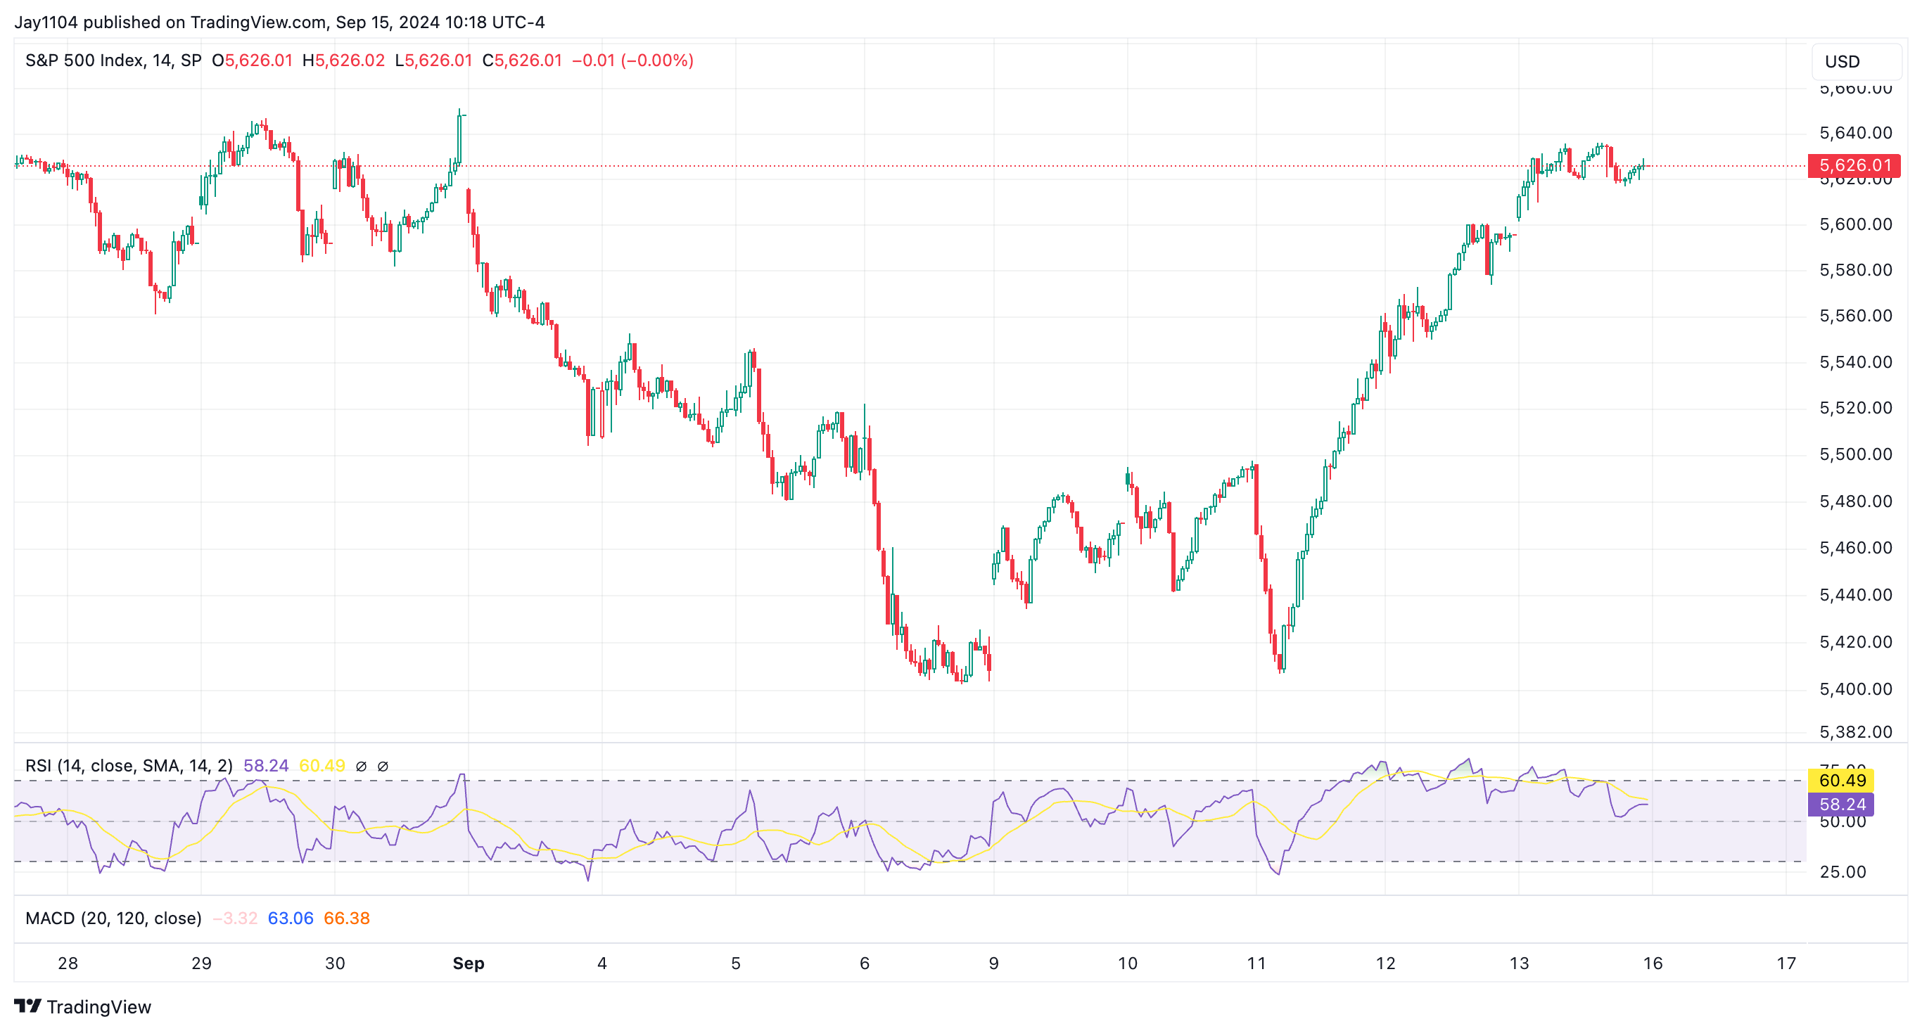The height and width of the screenshot is (1031, 1922).
Task: Click the MACD histogram value −3.32
Action: pyautogui.click(x=235, y=918)
